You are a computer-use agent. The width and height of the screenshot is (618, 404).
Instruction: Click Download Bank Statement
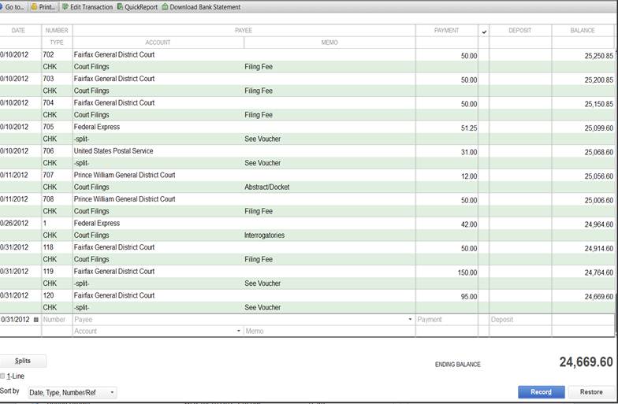[x=201, y=7]
